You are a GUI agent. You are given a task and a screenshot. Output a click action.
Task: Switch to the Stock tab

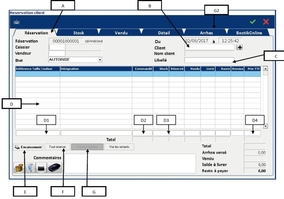(78, 33)
